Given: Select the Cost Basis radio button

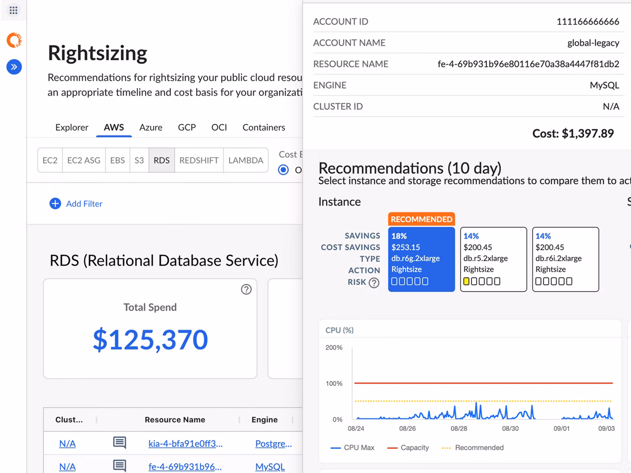Looking at the screenshot, I should click(x=283, y=170).
